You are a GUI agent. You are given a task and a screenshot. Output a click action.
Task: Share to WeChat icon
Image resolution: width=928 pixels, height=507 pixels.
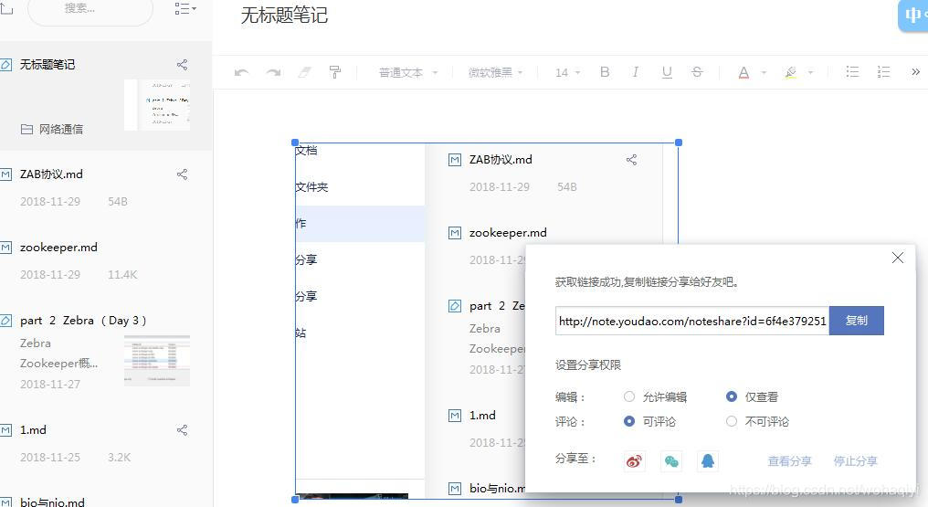tap(671, 460)
